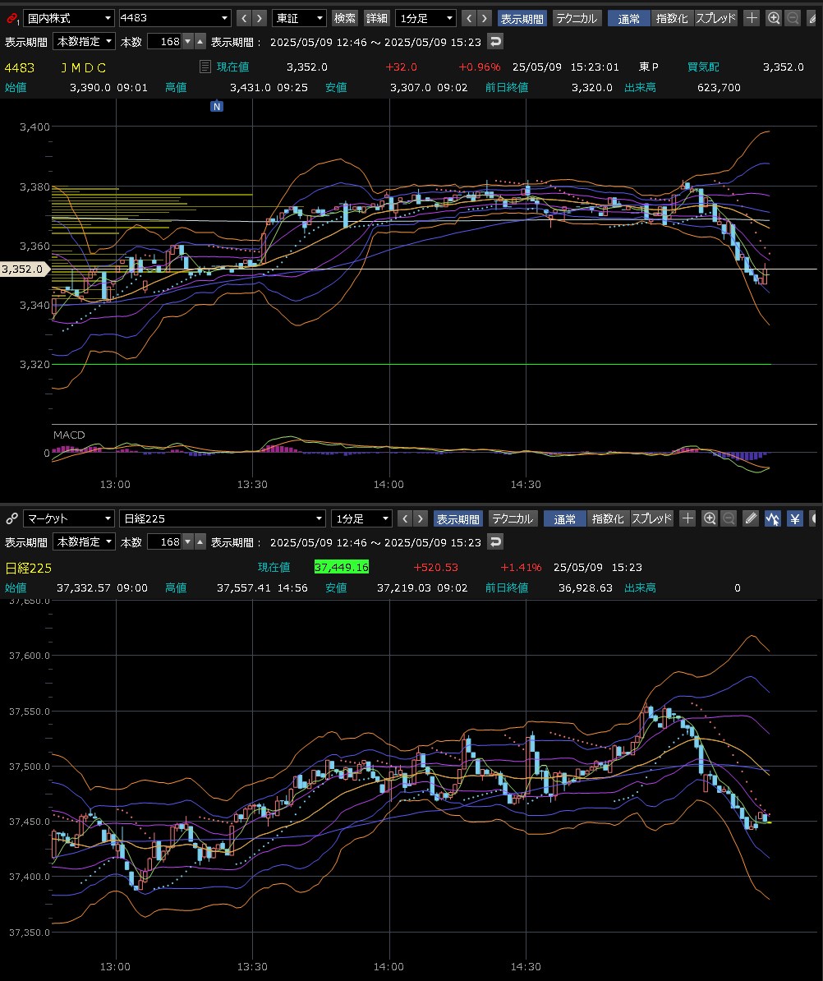Zoom in on the bottom chart
This screenshot has height=981, width=823.
pyautogui.click(x=709, y=518)
